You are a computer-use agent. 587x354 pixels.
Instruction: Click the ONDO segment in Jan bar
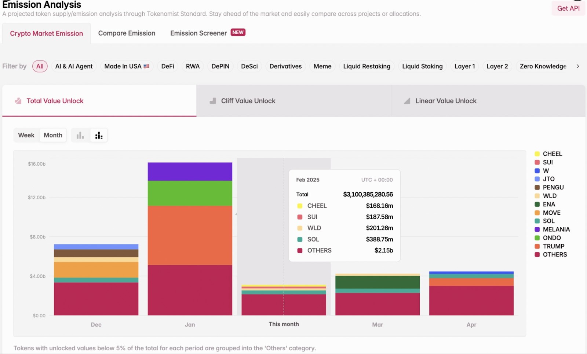[190, 193]
